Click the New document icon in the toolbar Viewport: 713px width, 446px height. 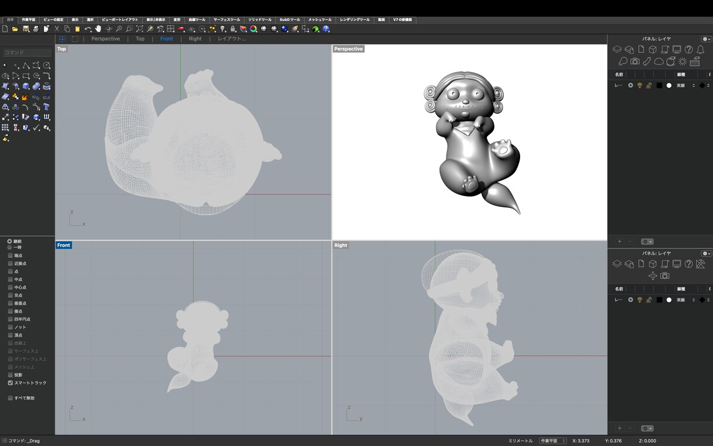[4, 29]
